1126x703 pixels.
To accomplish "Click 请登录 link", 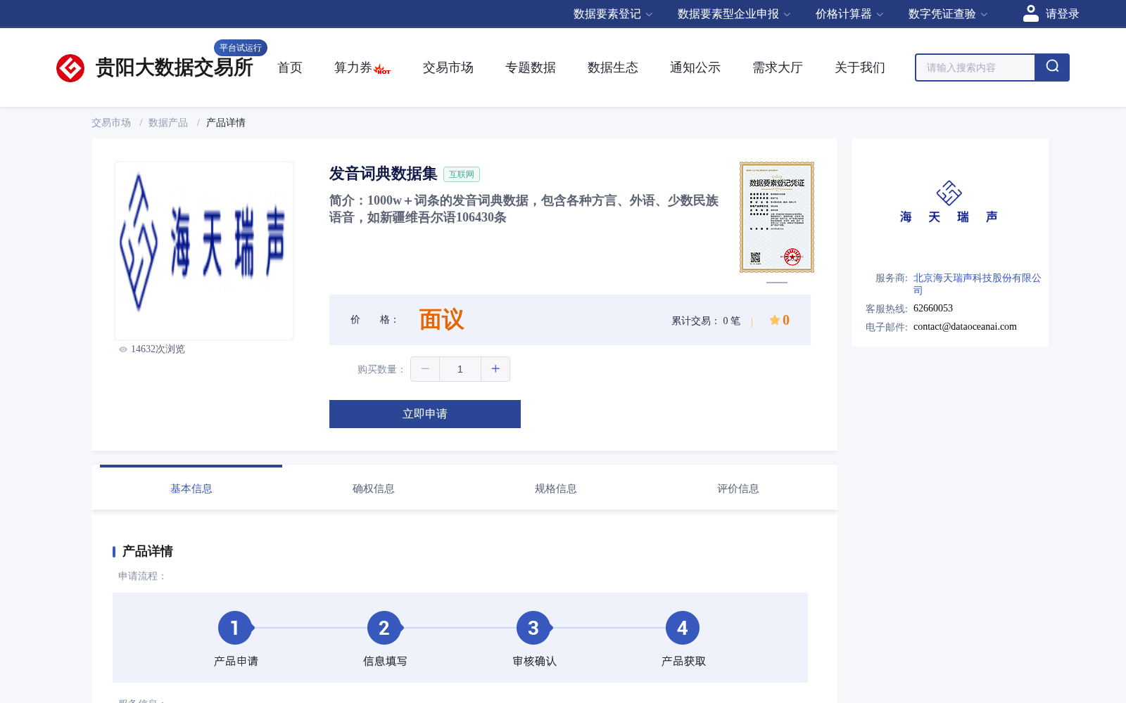I will click(1062, 14).
